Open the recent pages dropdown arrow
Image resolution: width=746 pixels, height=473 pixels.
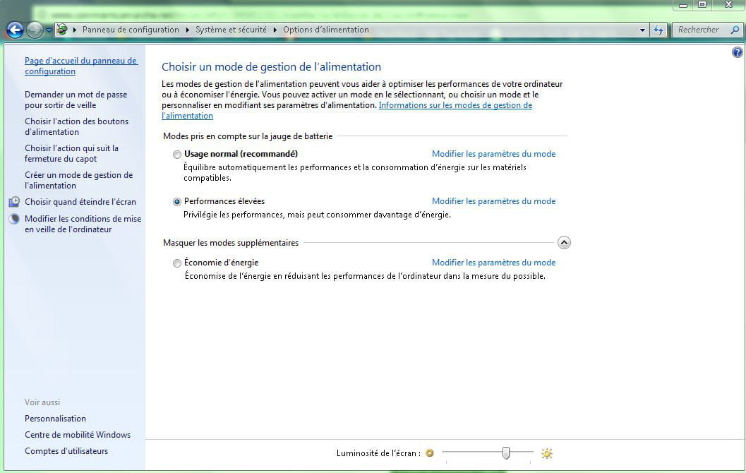click(49, 30)
